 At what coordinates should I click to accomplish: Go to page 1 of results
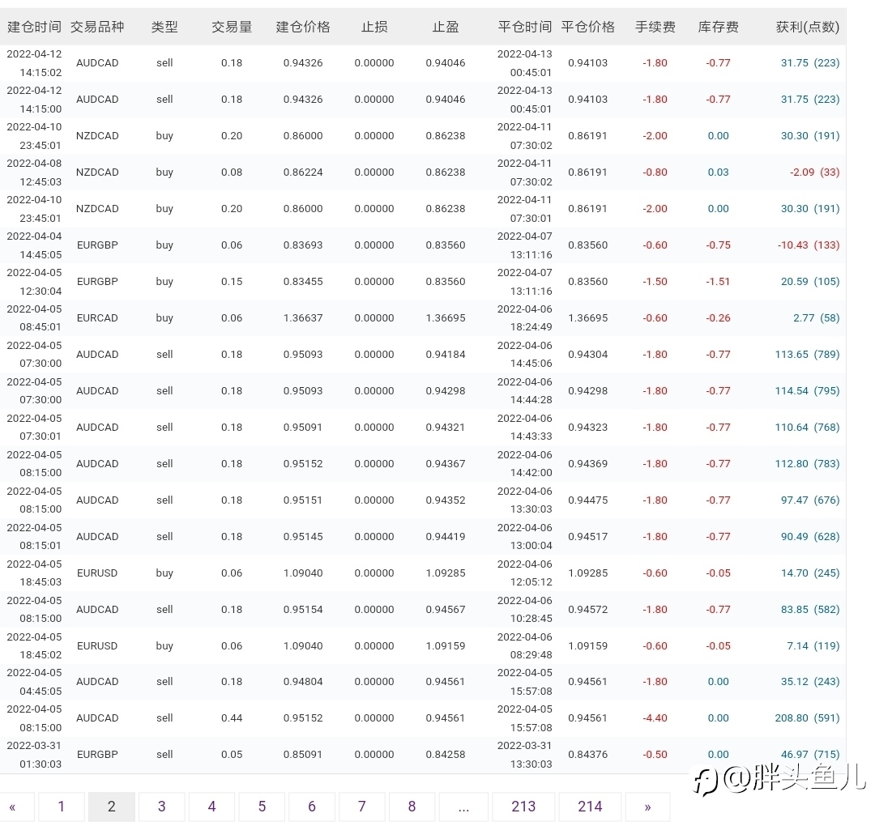click(x=62, y=807)
